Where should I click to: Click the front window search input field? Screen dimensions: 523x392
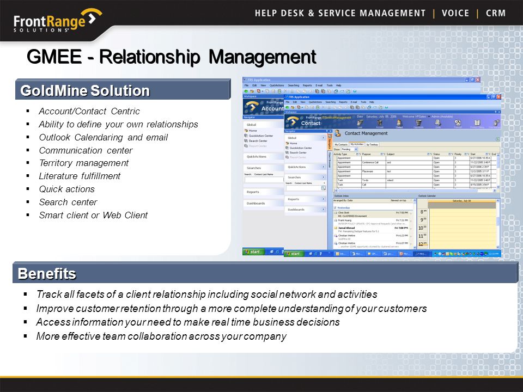click(303, 188)
